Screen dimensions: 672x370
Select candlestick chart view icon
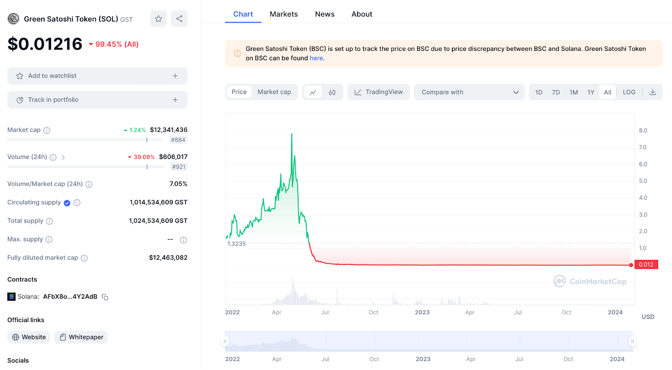click(x=332, y=92)
